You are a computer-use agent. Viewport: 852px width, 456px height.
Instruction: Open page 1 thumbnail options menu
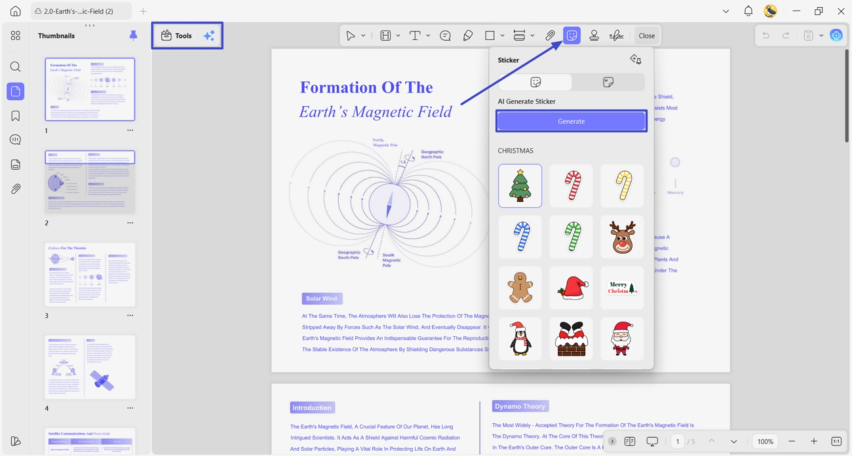pos(130,130)
